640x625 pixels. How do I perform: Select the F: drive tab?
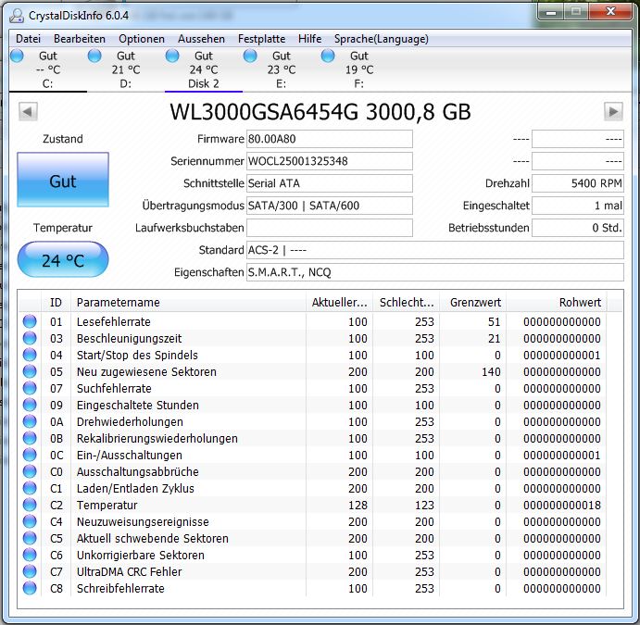359,69
